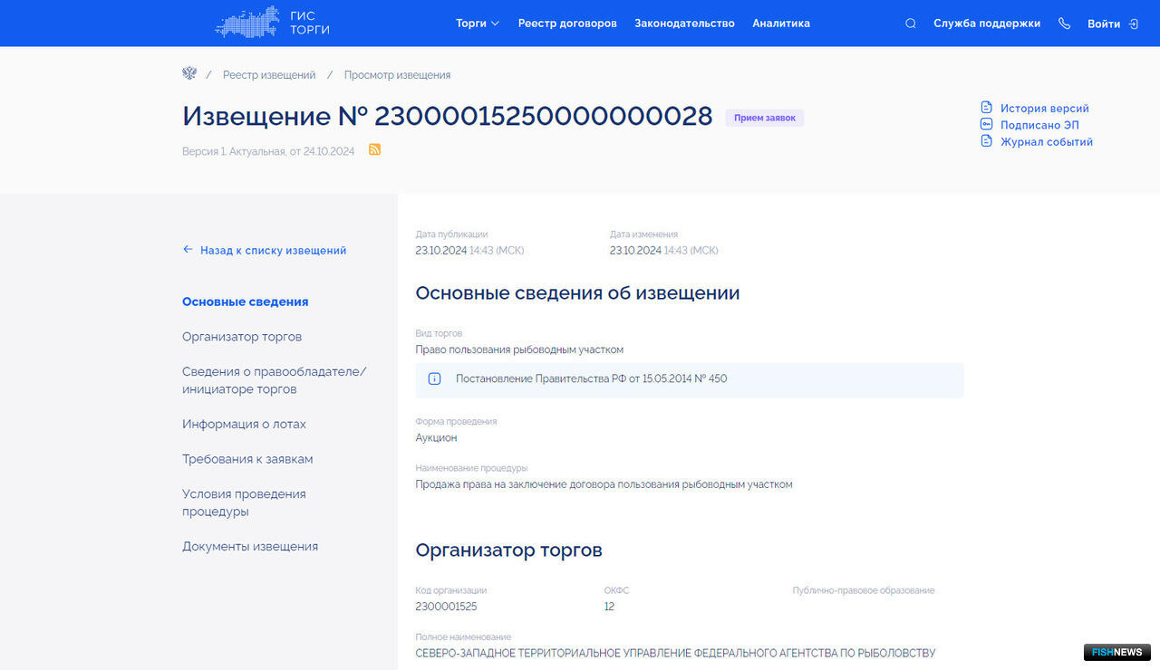Select Организатор торгов sidebar section
The image size is (1160, 670).
click(x=242, y=337)
